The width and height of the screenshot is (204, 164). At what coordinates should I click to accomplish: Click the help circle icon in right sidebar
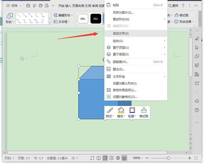[197, 110]
